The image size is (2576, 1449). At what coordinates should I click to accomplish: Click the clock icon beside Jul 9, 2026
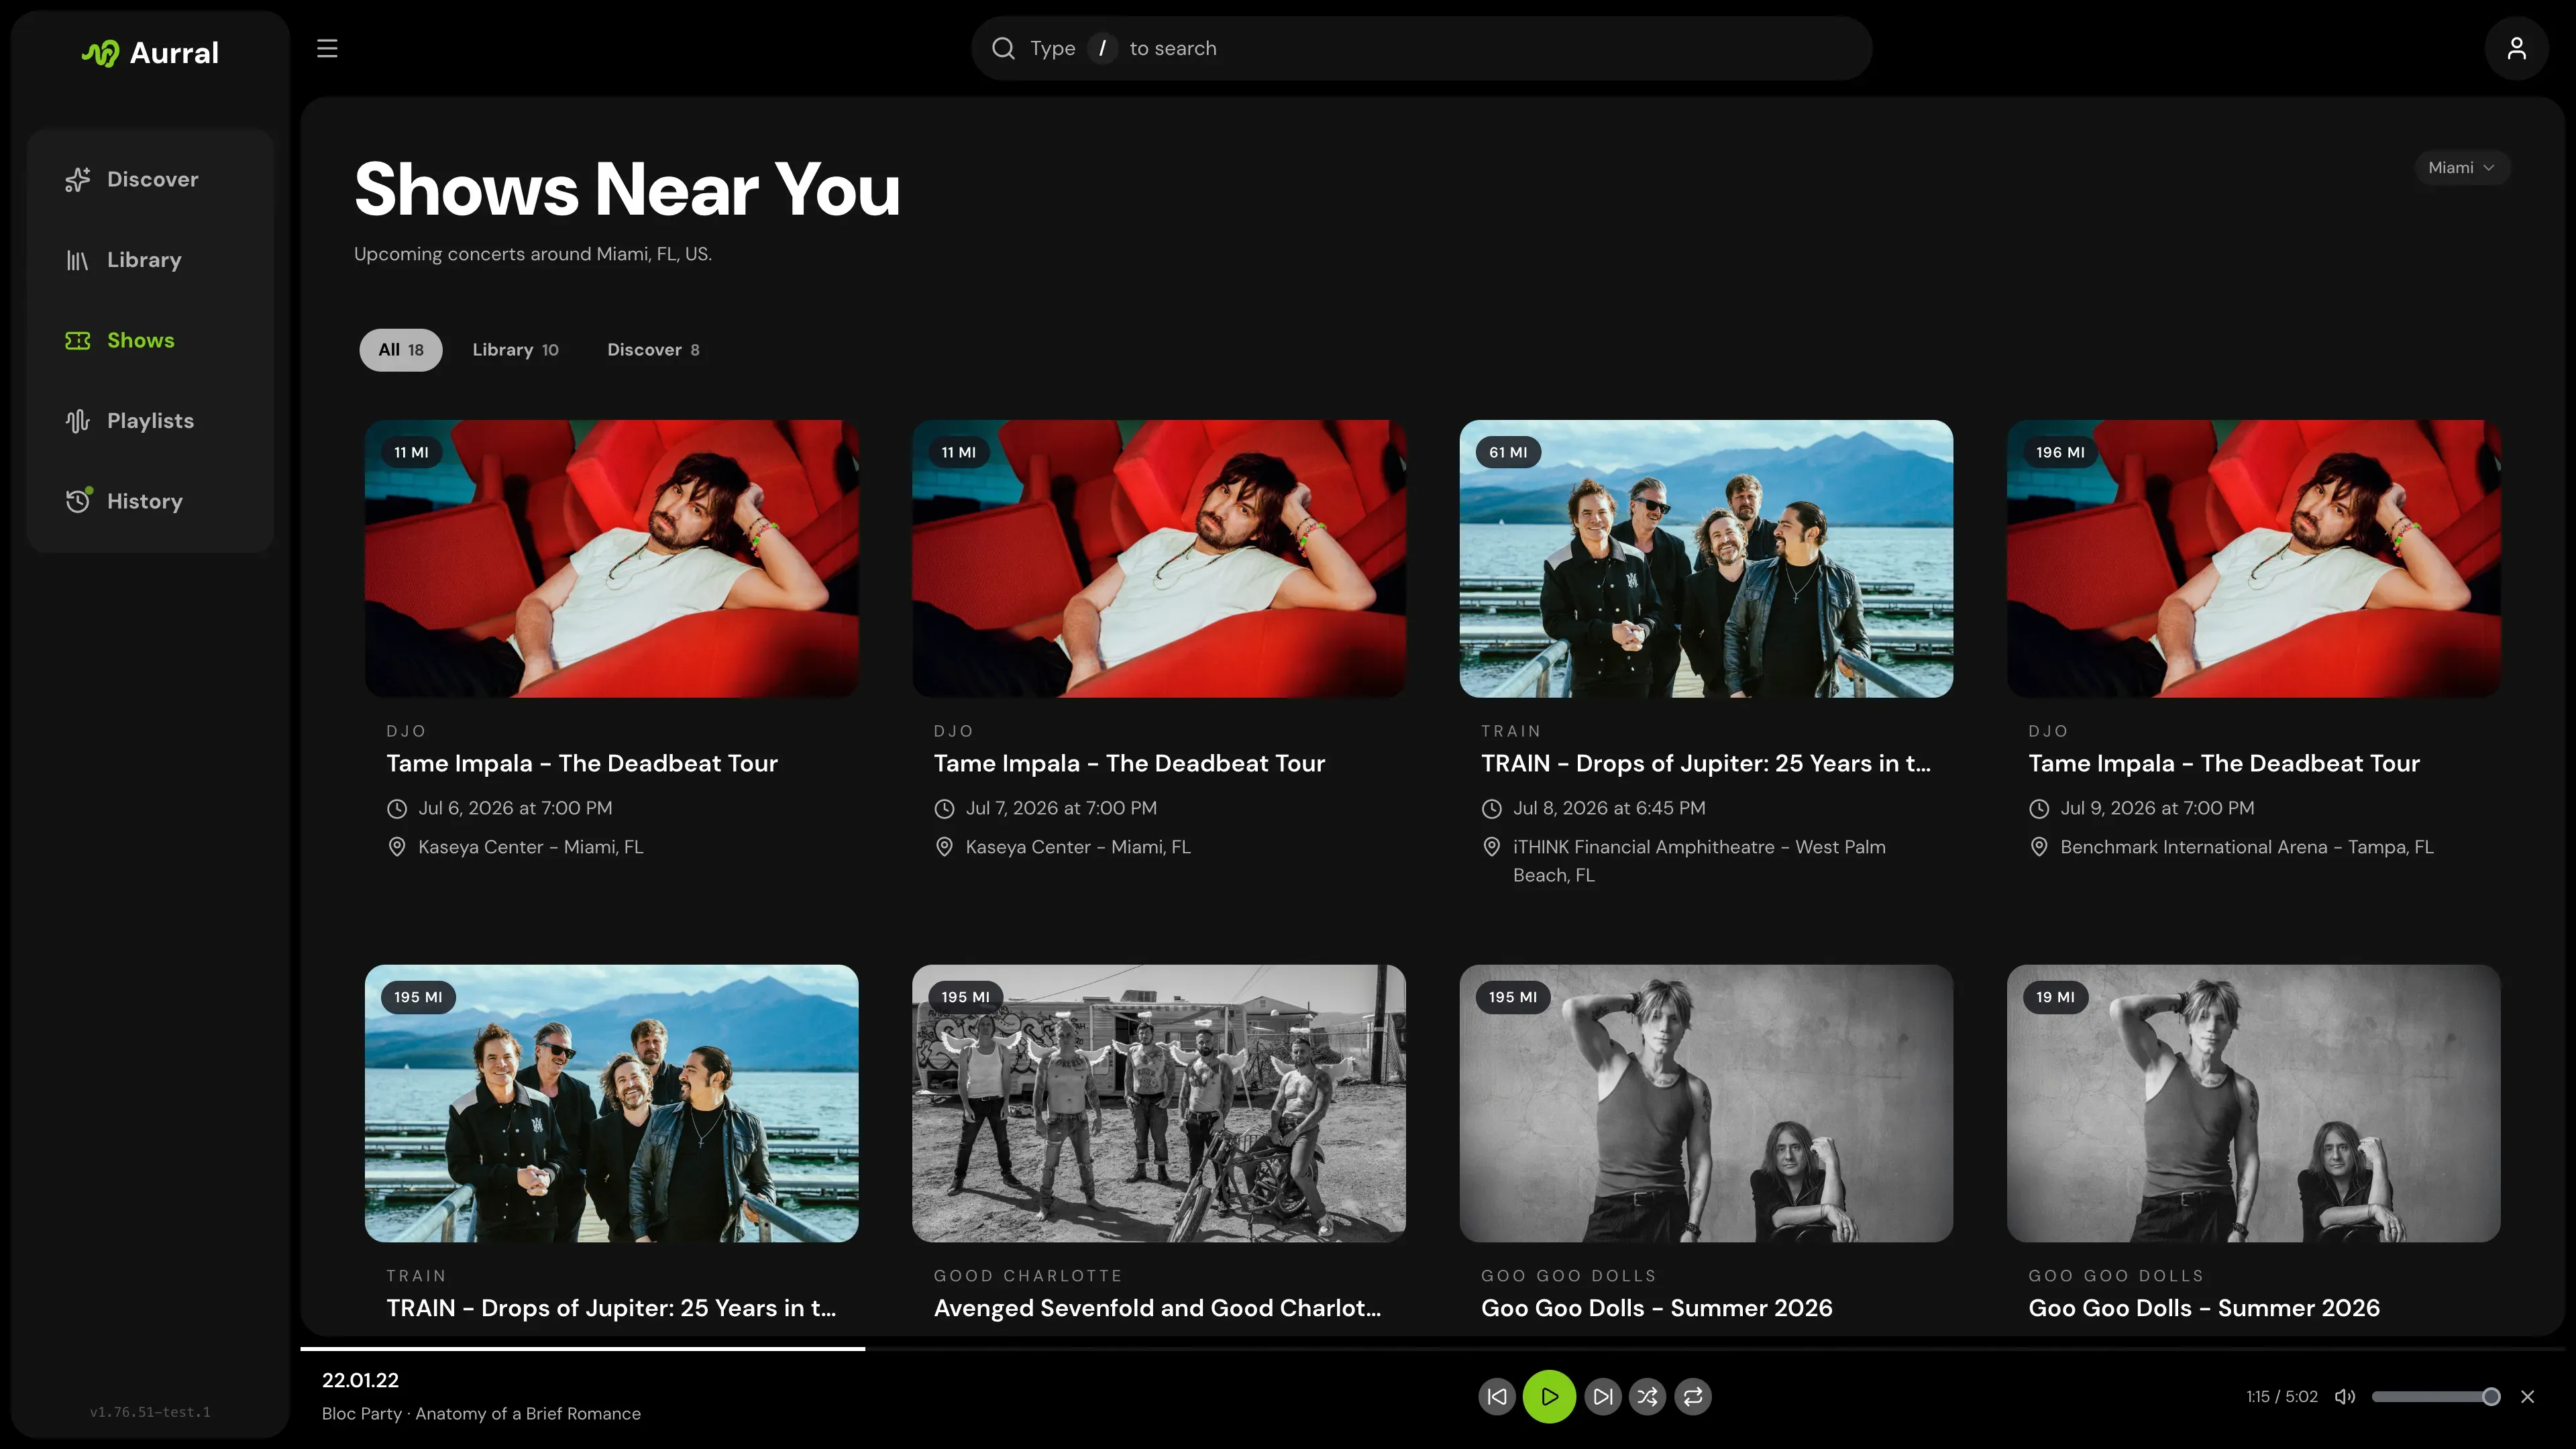click(2039, 808)
